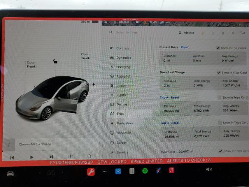Click the search magnifier icon in settings
The width and height of the screenshot is (249, 187).
[111, 32]
